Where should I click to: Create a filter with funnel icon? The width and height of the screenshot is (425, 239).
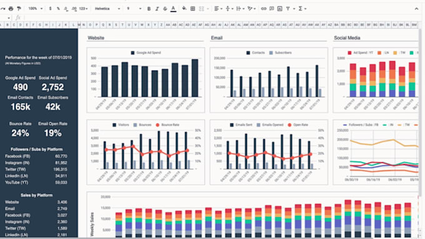288,9
